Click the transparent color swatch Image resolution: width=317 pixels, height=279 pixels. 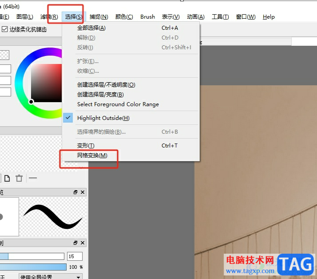pos(4,55)
